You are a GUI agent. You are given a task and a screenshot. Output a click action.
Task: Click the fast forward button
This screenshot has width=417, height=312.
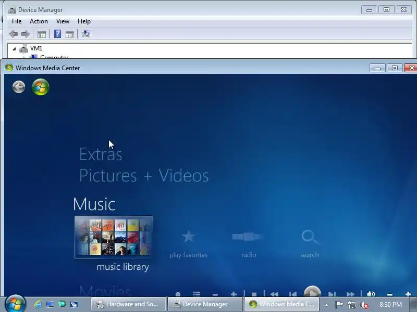coord(350,294)
